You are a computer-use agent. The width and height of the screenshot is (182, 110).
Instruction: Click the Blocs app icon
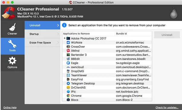click(x=68, y=100)
